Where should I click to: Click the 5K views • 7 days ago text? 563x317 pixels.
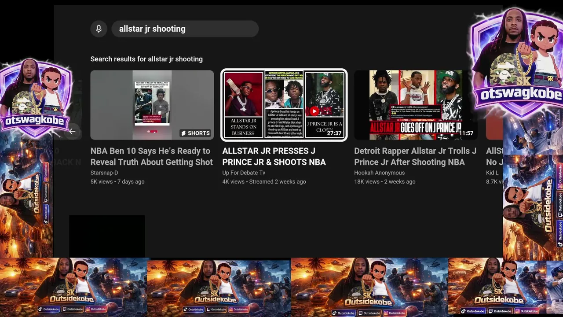[117, 181]
